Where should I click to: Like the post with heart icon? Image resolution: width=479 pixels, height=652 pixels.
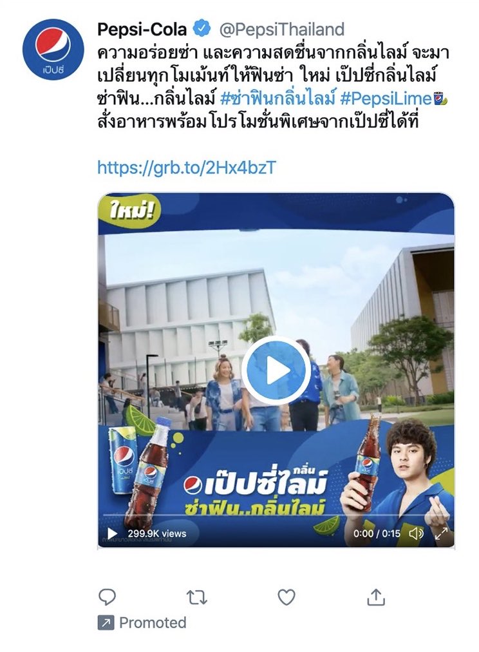[286, 597]
